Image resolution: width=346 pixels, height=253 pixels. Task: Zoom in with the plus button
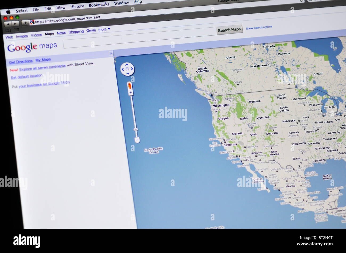(x=130, y=93)
